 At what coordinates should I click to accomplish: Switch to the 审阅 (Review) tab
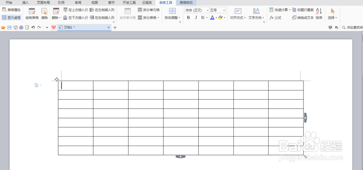coord(78,3)
